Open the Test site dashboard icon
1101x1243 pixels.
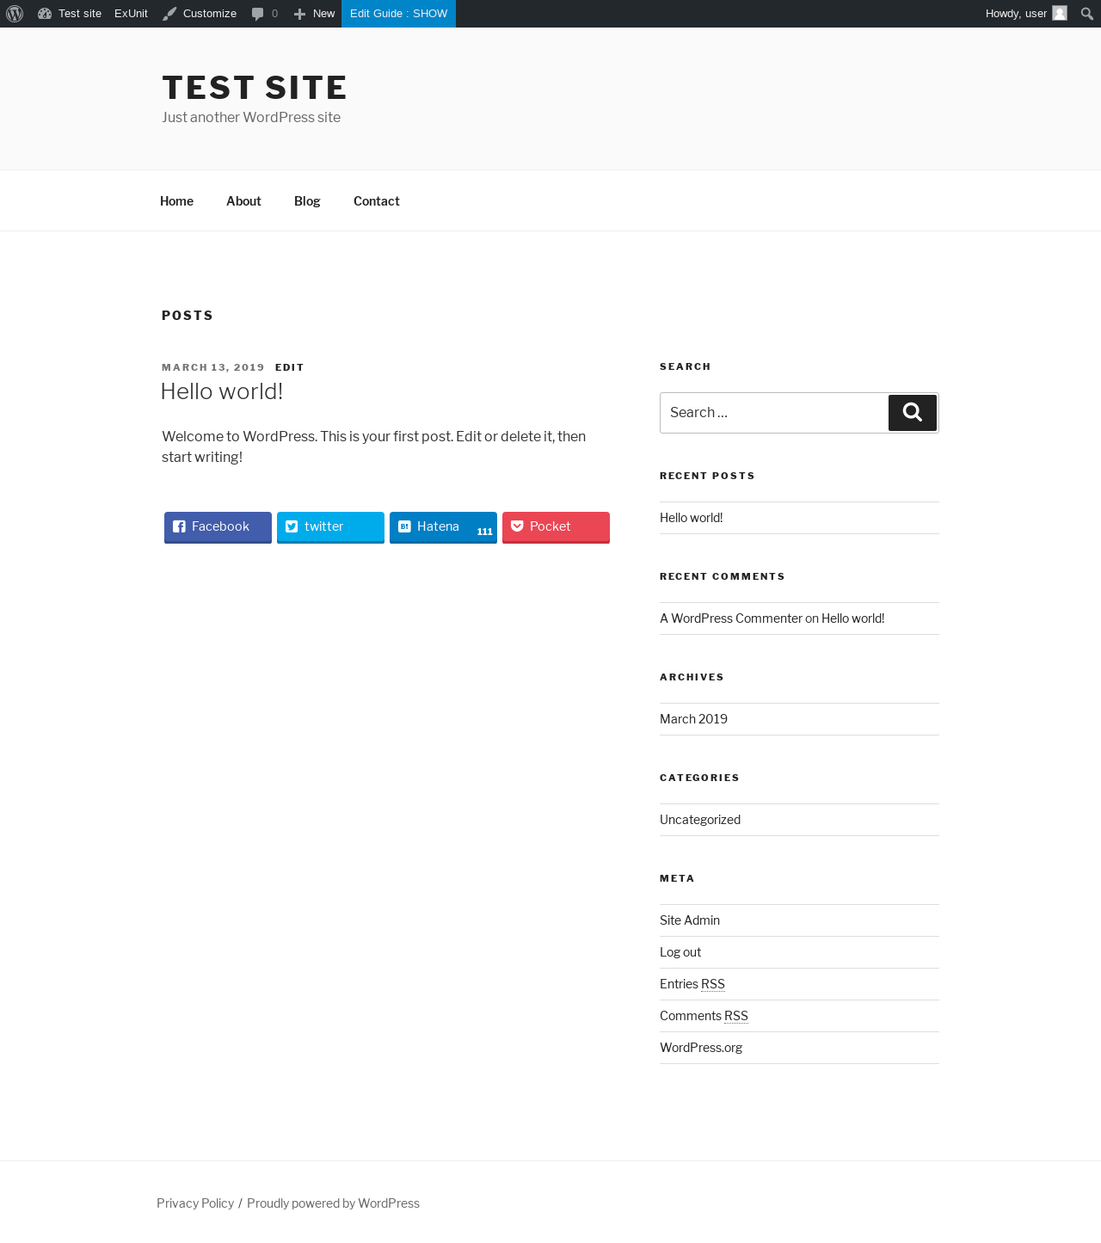click(45, 14)
